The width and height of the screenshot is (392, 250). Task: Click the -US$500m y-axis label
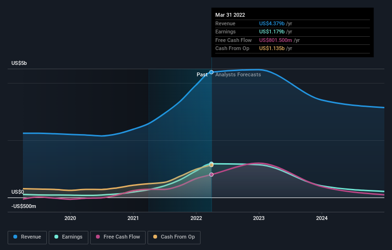(x=24, y=206)
